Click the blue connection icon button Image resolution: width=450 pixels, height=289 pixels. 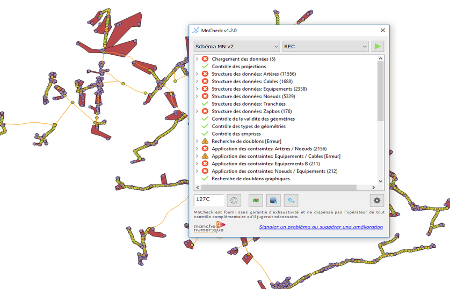tap(291, 201)
